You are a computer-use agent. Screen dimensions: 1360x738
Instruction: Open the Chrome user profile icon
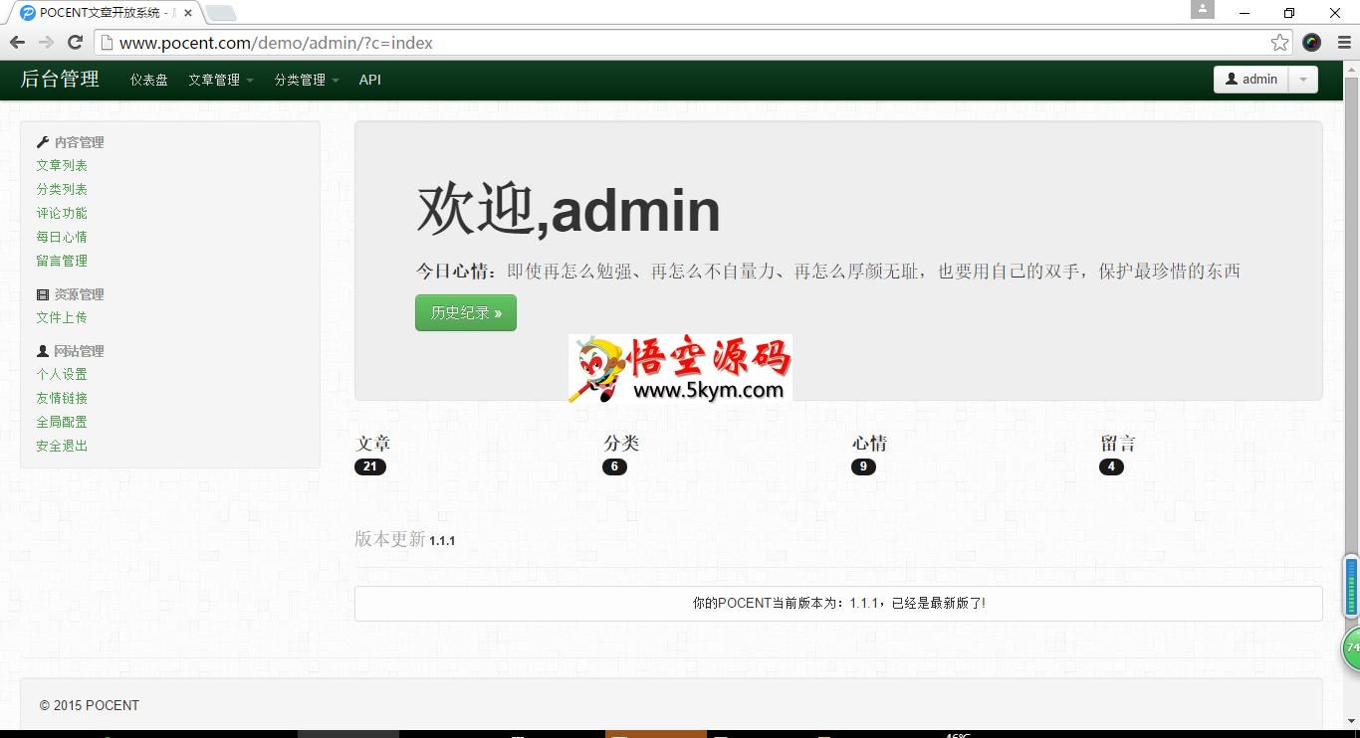(x=1203, y=9)
